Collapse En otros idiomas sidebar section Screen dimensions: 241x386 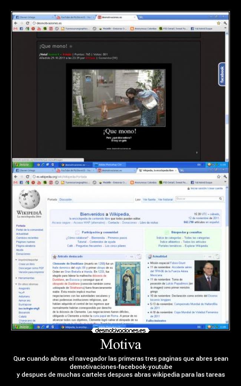tap(27, 284)
